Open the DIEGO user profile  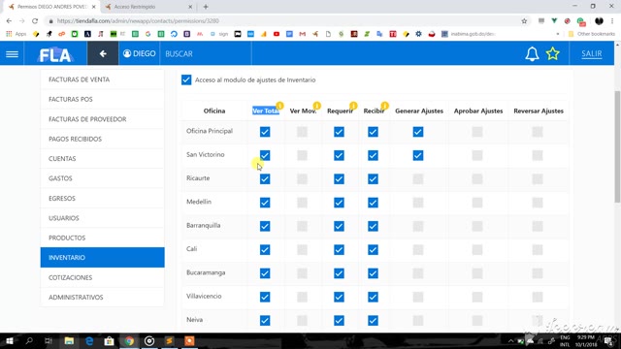tap(139, 53)
